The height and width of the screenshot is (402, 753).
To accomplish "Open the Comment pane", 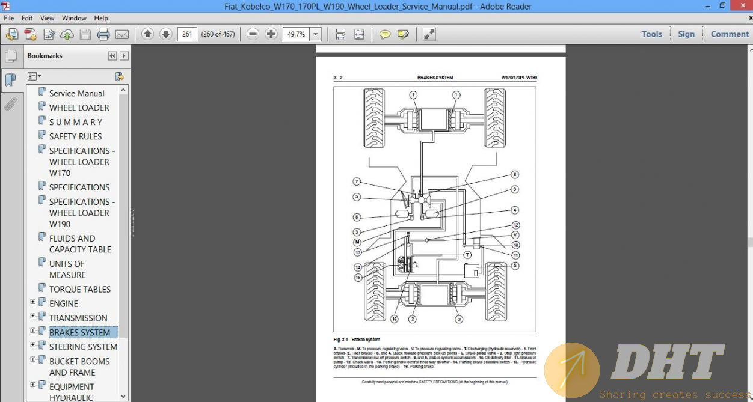I will 730,34.
